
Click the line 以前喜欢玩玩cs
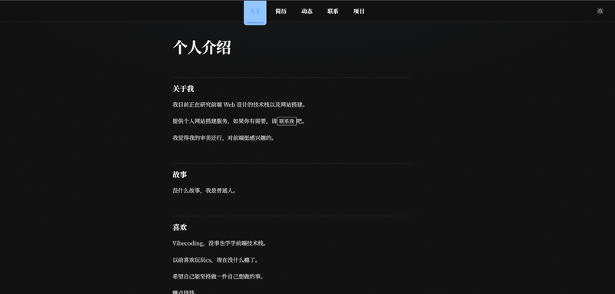tap(216, 260)
